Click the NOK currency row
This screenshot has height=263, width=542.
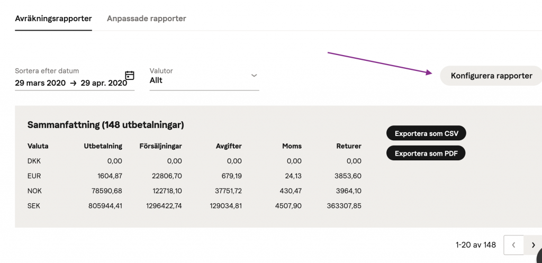(x=194, y=191)
